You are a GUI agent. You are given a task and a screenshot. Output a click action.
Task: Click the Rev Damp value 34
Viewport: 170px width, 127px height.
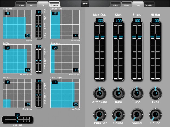[x=27, y=104]
